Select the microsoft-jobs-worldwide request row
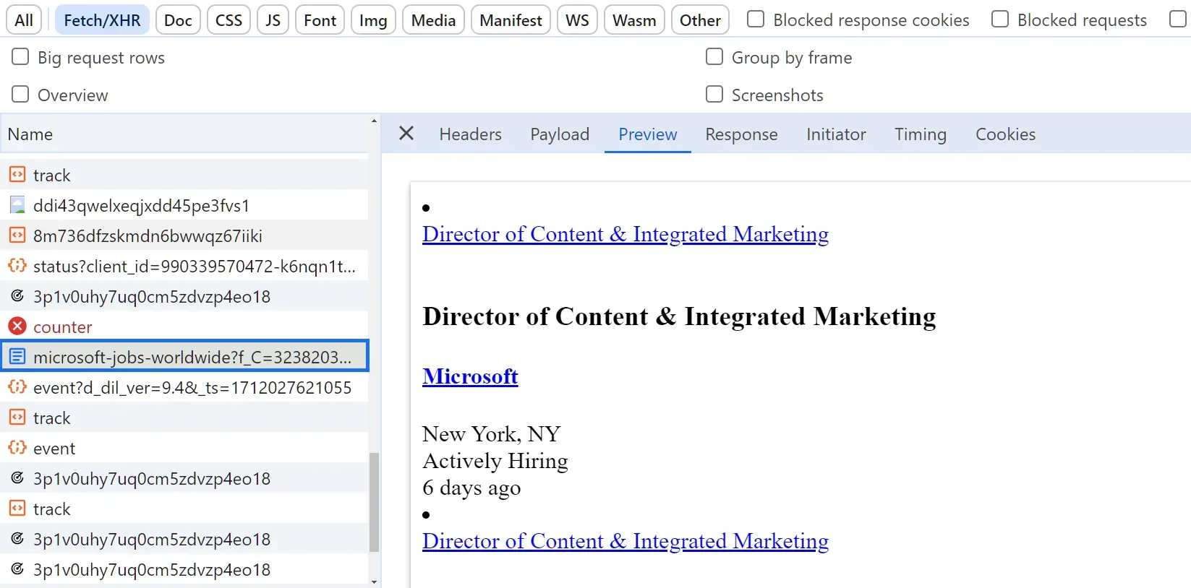The height and width of the screenshot is (588, 1191). click(184, 357)
